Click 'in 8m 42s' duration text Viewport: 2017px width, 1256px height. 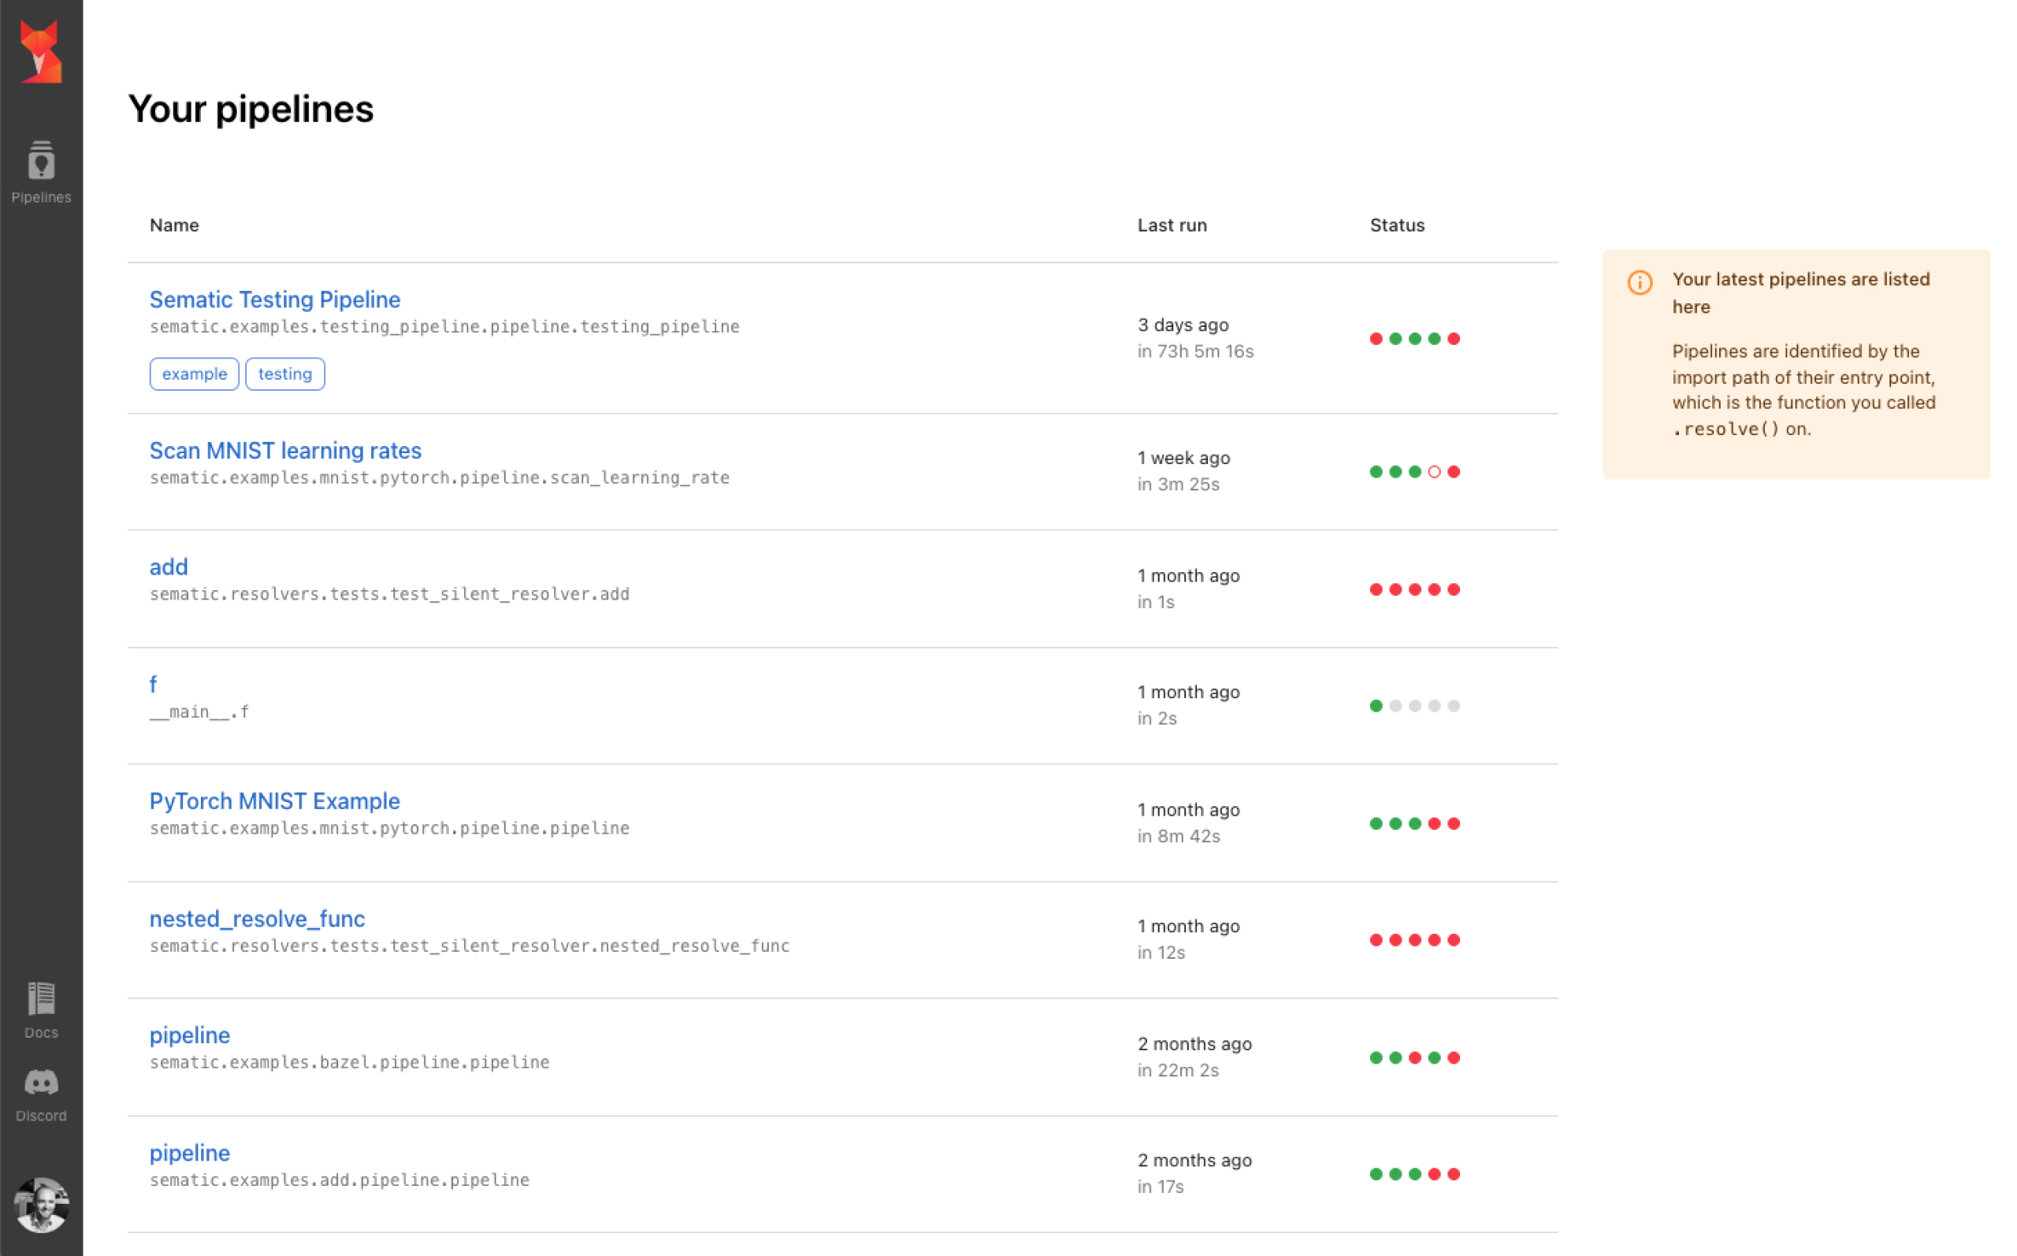tap(1179, 836)
